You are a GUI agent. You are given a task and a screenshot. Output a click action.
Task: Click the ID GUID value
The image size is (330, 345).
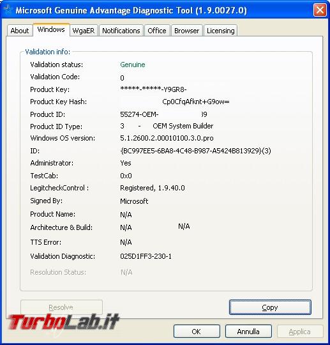(x=195, y=151)
